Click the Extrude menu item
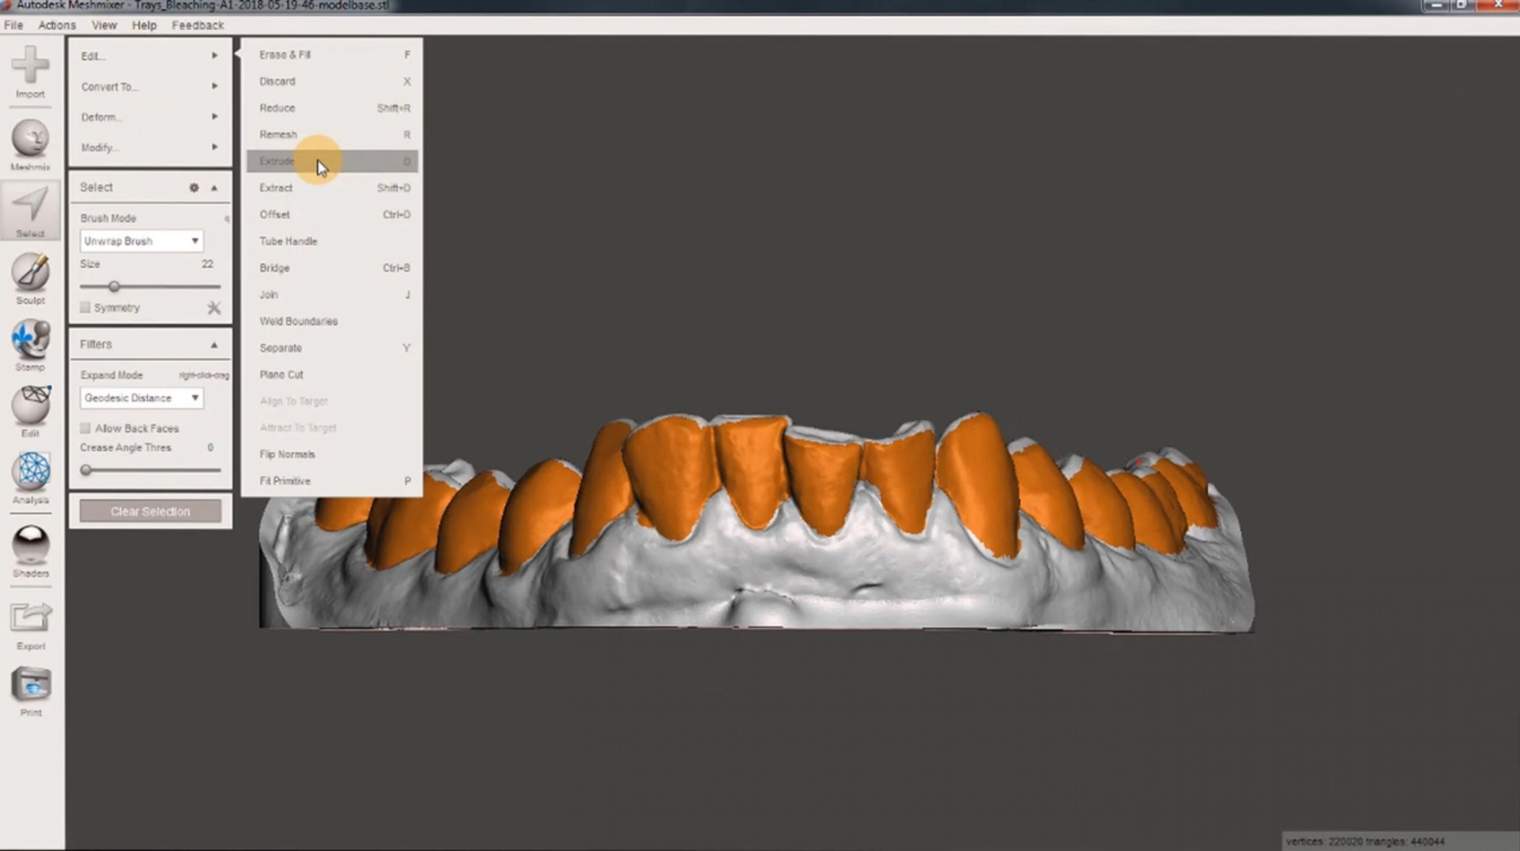Viewport: 1520px width, 851px height. point(277,161)
